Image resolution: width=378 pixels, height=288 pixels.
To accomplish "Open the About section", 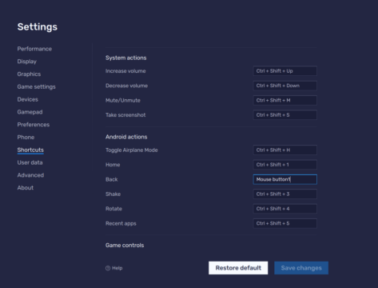I will (x=26, y=188).
